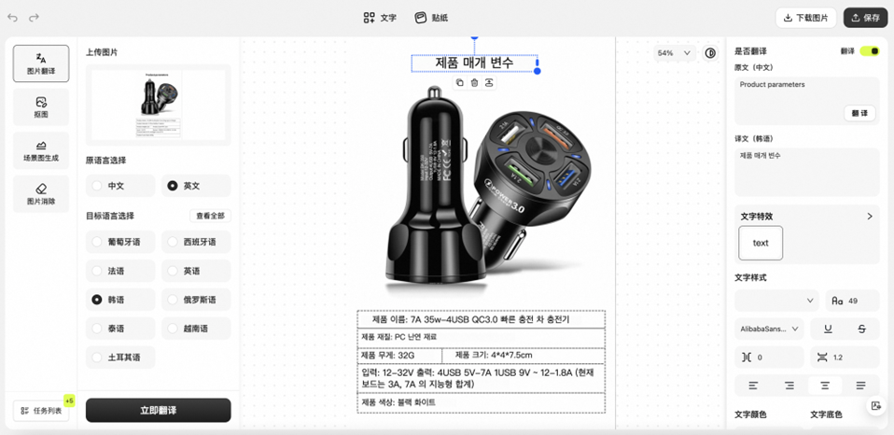
Task: Select the 제품 이름 table row text
Action: tap(471, 319)
